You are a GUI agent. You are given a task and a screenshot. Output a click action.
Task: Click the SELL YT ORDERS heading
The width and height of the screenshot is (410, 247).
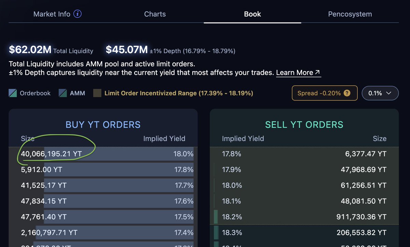304,124
